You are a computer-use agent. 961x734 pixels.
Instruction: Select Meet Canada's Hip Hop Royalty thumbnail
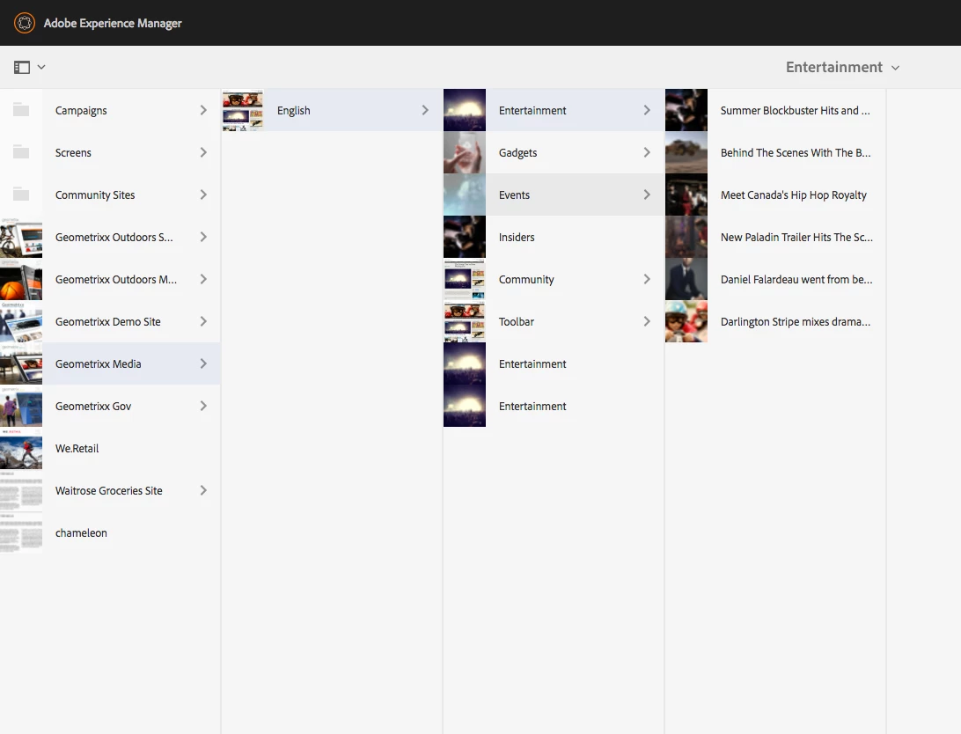click(x=686, y=195)
